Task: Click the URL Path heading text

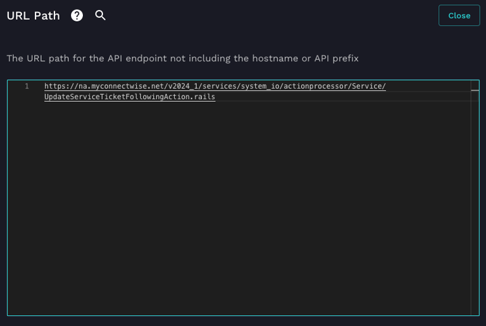Action: click(33, 16)
